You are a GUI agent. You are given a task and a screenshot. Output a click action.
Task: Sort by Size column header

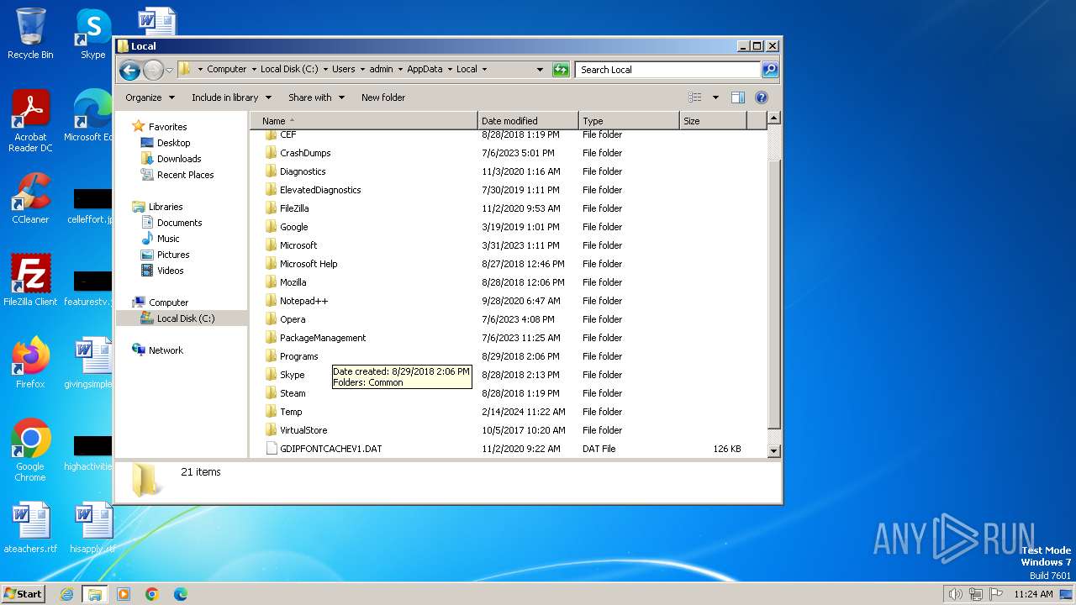click(x=713, y=121)
